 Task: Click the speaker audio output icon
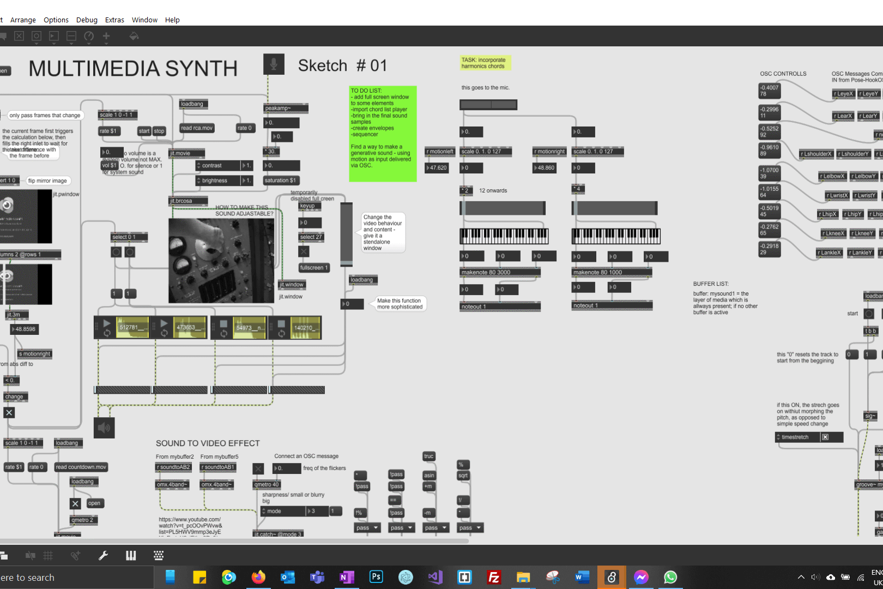(104, 428)
